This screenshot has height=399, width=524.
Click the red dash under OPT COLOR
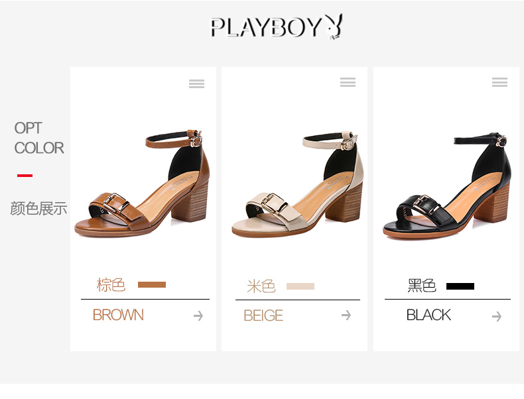(x=25, y=175)
